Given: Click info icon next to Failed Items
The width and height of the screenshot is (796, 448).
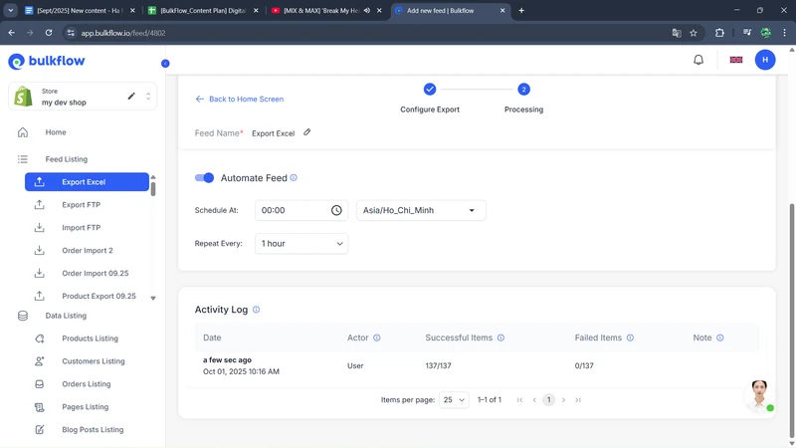Looking at the screenshot, I should [x=630, y=337].
